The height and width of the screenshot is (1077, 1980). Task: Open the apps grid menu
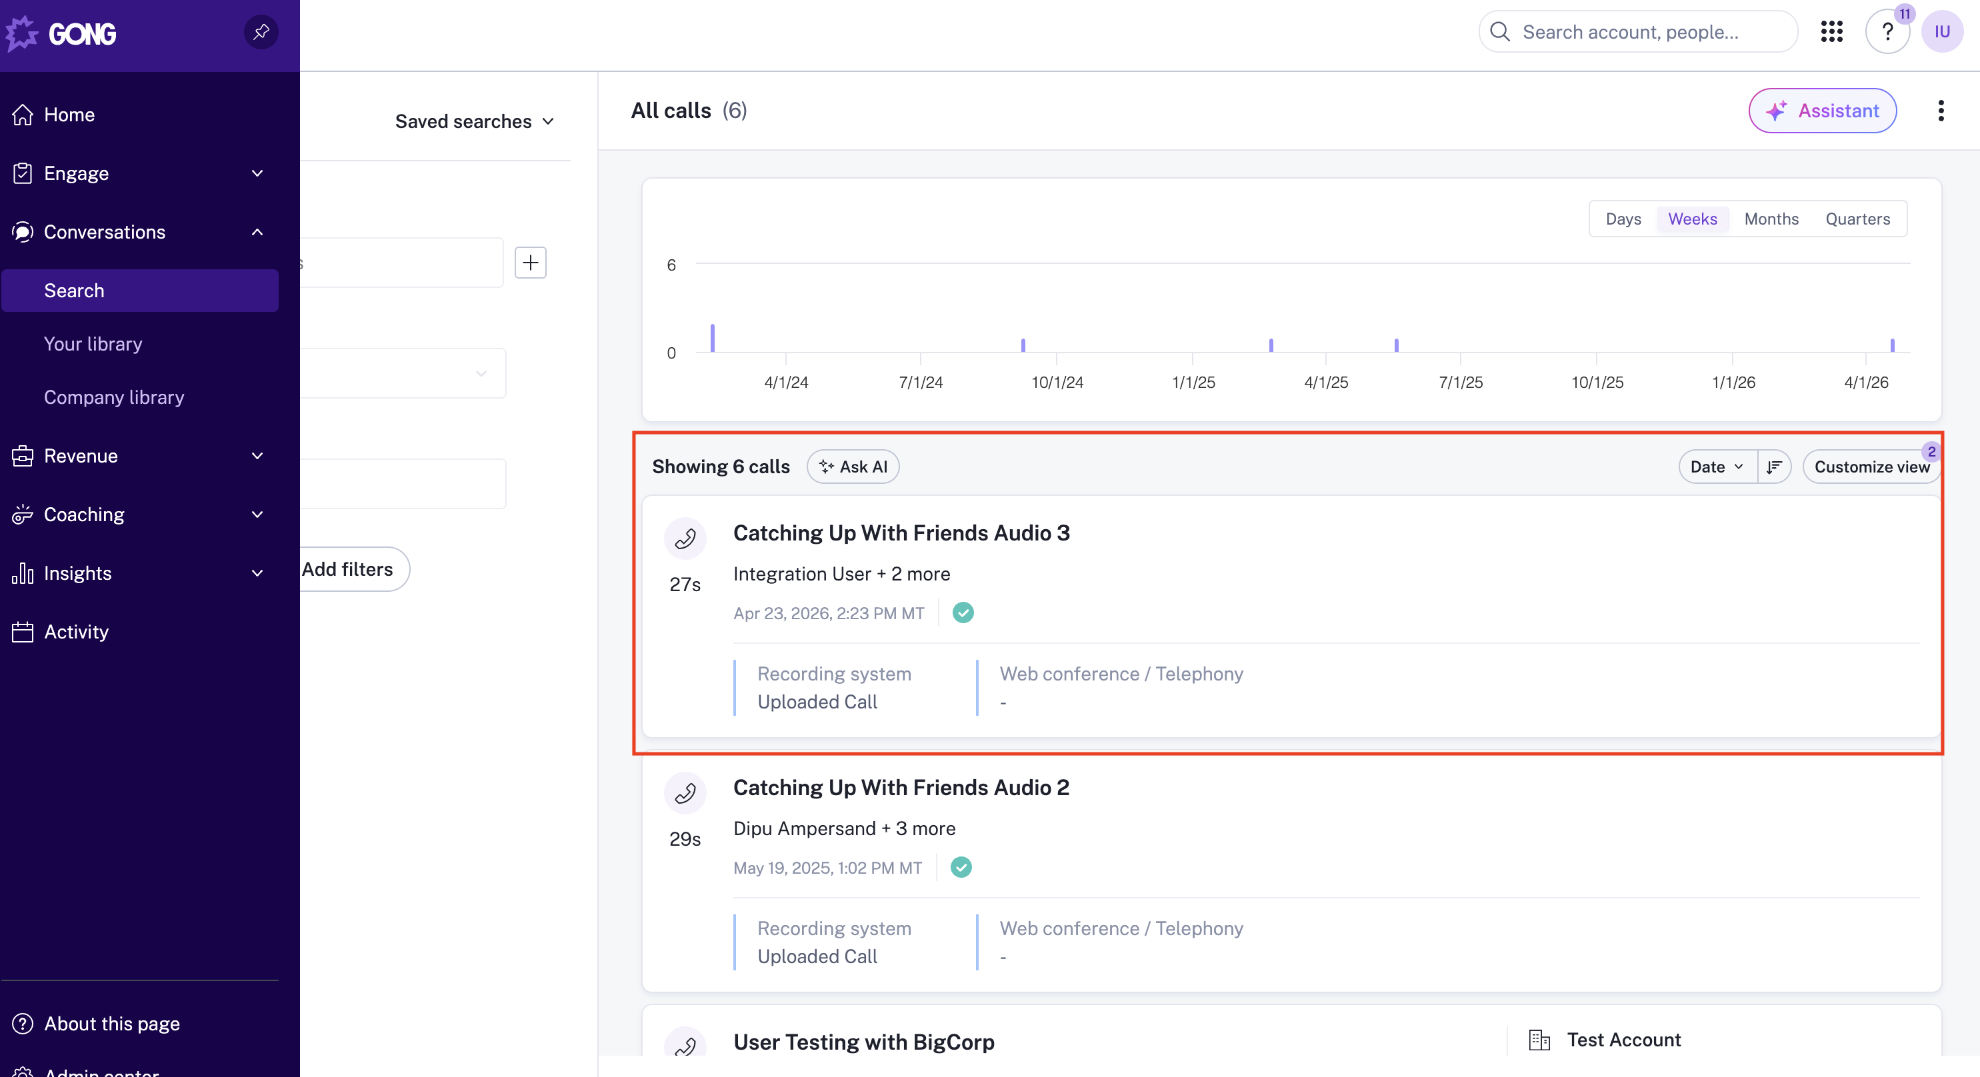point(1831,31)
